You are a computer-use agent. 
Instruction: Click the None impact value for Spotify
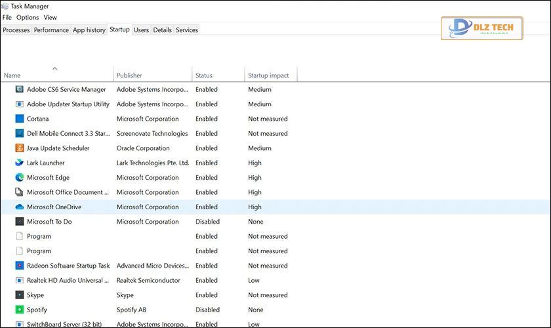[255, 310]
